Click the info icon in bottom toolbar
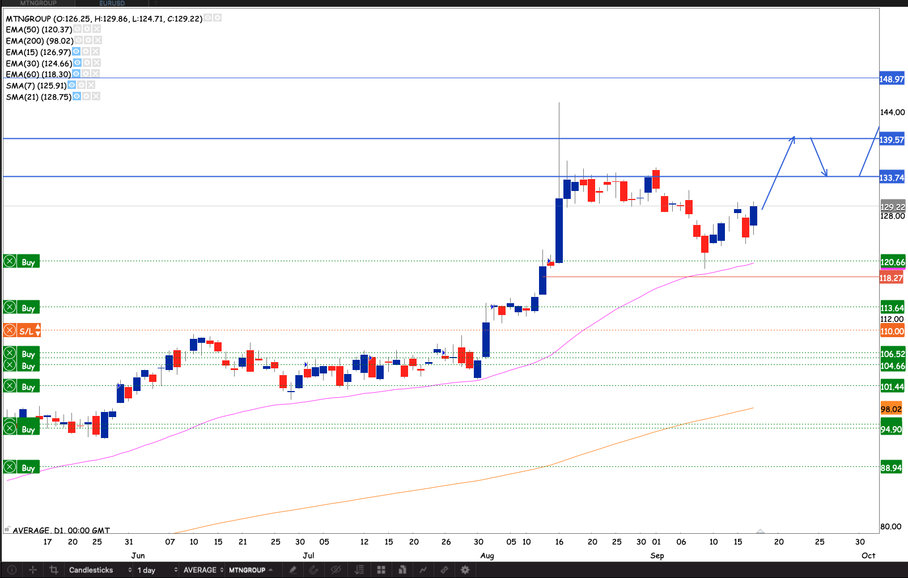The width and height of the screenshot is (908, 578). coord(12,570)
